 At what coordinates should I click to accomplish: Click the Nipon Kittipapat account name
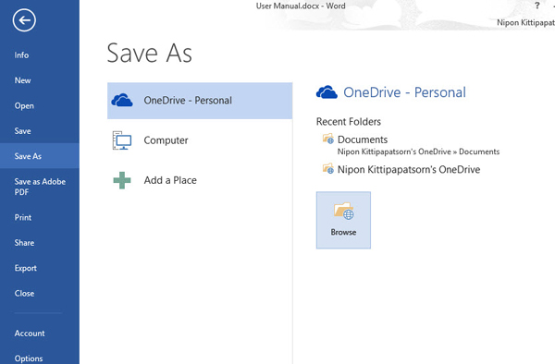coord(525,22)
